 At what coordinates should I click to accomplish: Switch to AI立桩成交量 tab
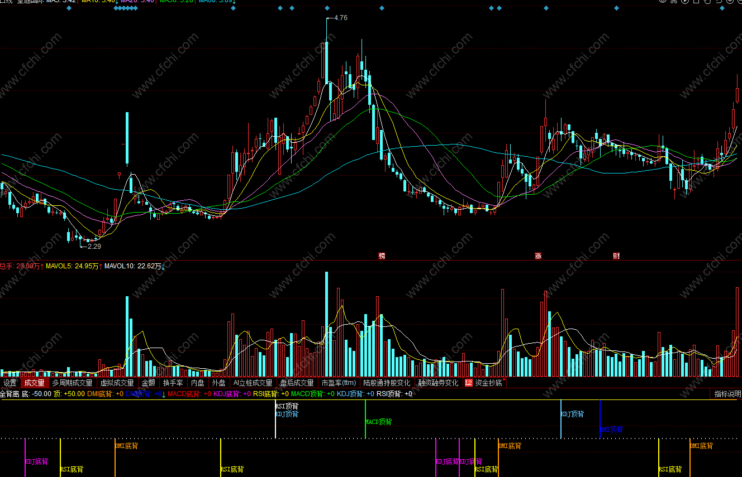click(x=253, y=383)
